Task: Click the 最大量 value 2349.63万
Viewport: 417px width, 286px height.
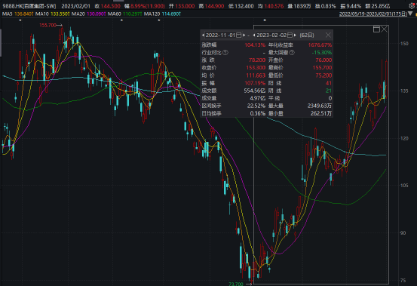Action: (x=320, y=106)
